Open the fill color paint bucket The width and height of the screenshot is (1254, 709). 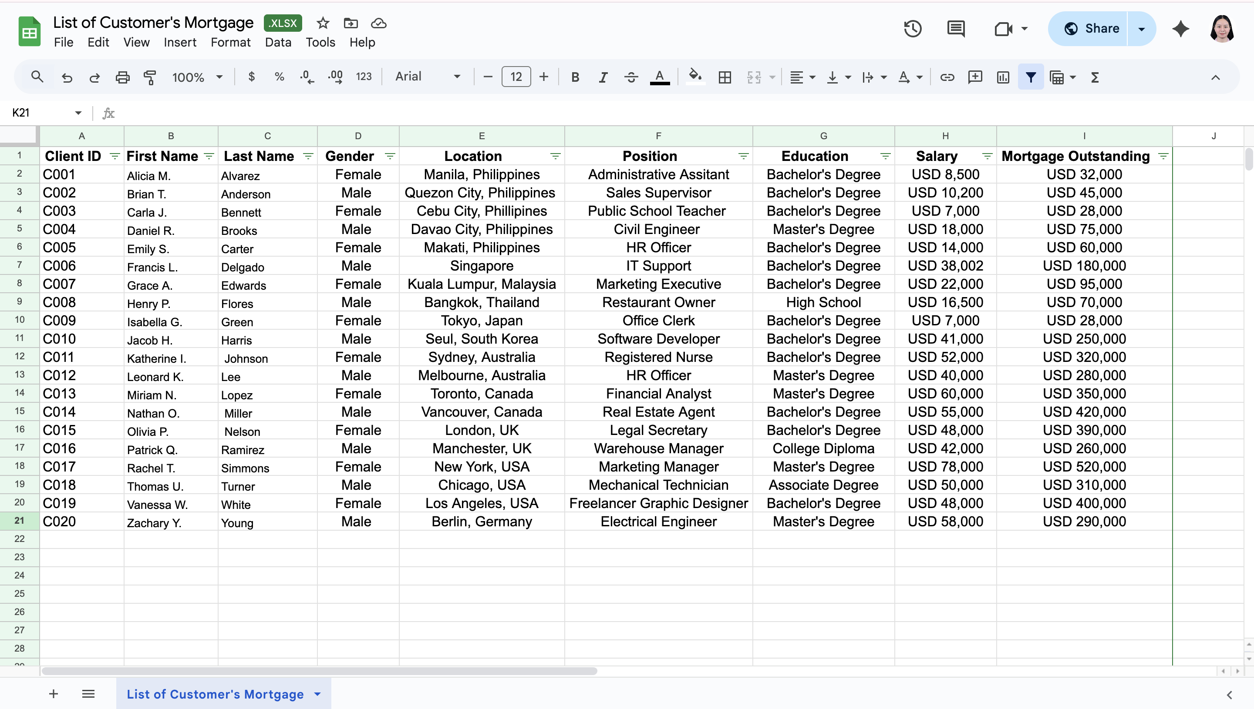point(695,76)
